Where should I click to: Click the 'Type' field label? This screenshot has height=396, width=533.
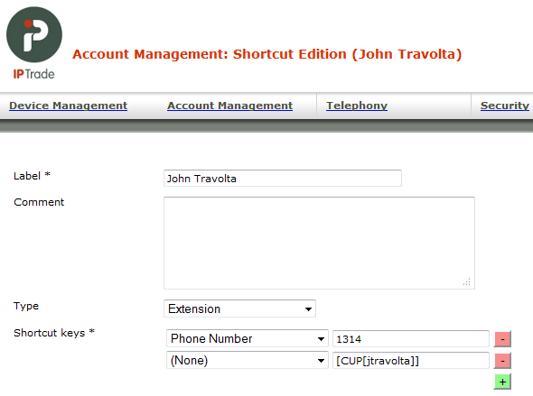click(26, 306)
